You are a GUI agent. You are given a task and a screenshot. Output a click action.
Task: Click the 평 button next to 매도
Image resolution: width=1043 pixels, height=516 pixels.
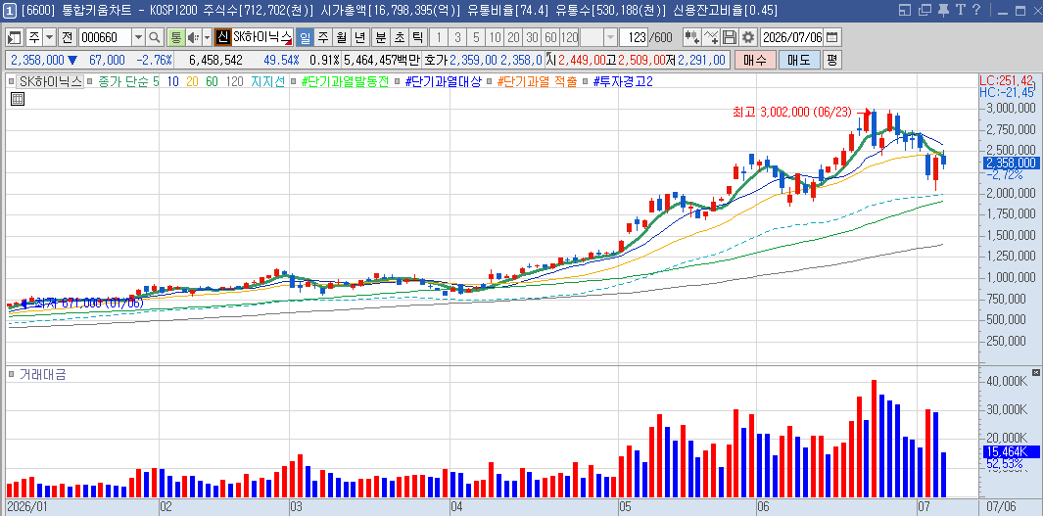(x=832, y=60)
